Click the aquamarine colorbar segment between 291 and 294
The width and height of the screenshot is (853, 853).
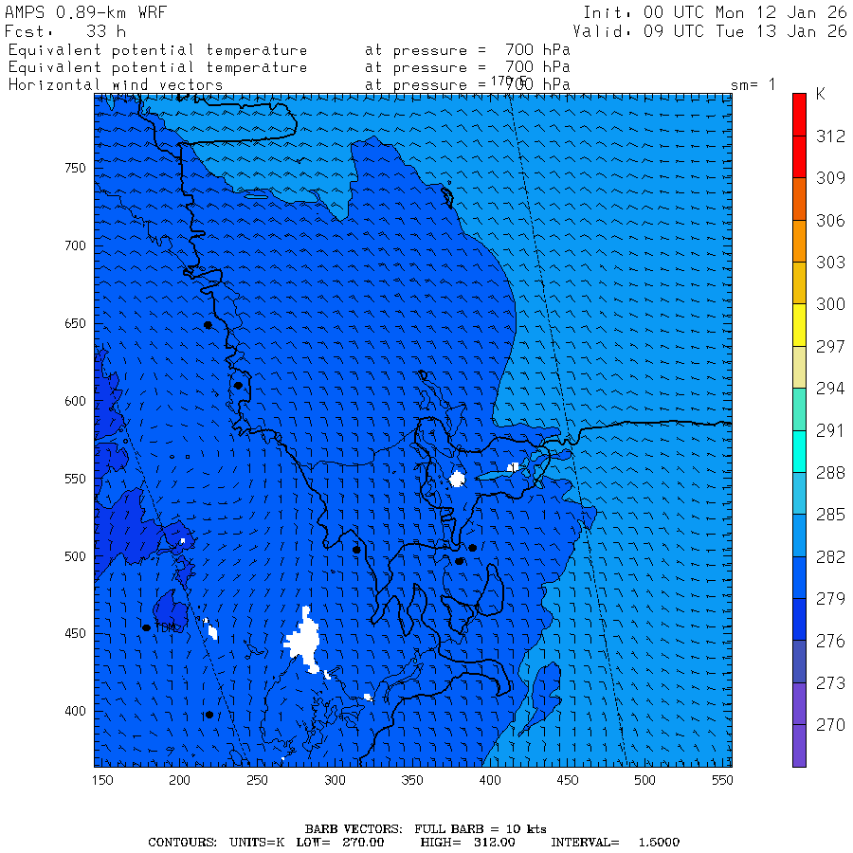click(x=799, y=409)
